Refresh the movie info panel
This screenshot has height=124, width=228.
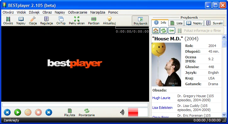164,31
